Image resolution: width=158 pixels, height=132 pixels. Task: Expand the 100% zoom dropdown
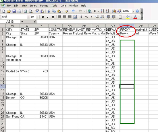pyautogui.click(x=133, y=11)
